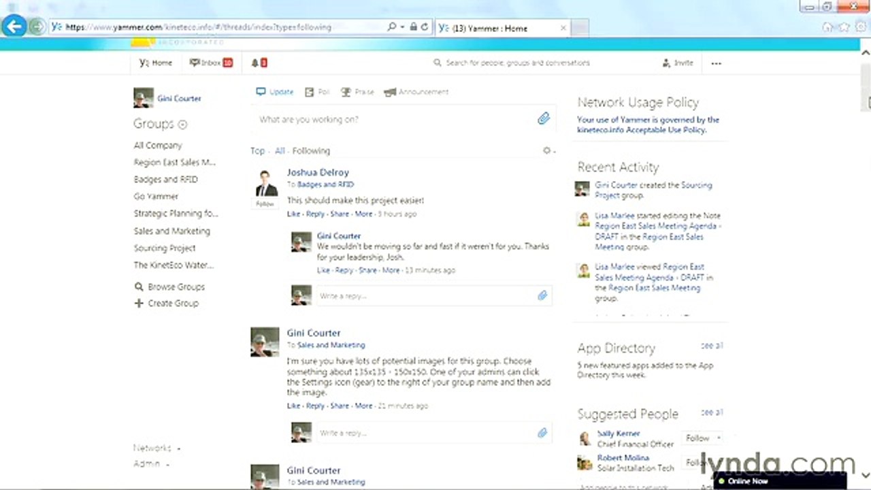
Task: Close the Yammer : Home tab
Action: point(563,28)
